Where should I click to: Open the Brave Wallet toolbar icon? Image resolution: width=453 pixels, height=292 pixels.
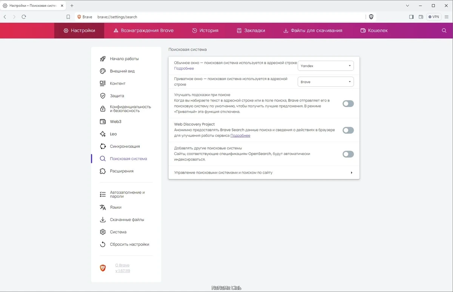point(421,17)
